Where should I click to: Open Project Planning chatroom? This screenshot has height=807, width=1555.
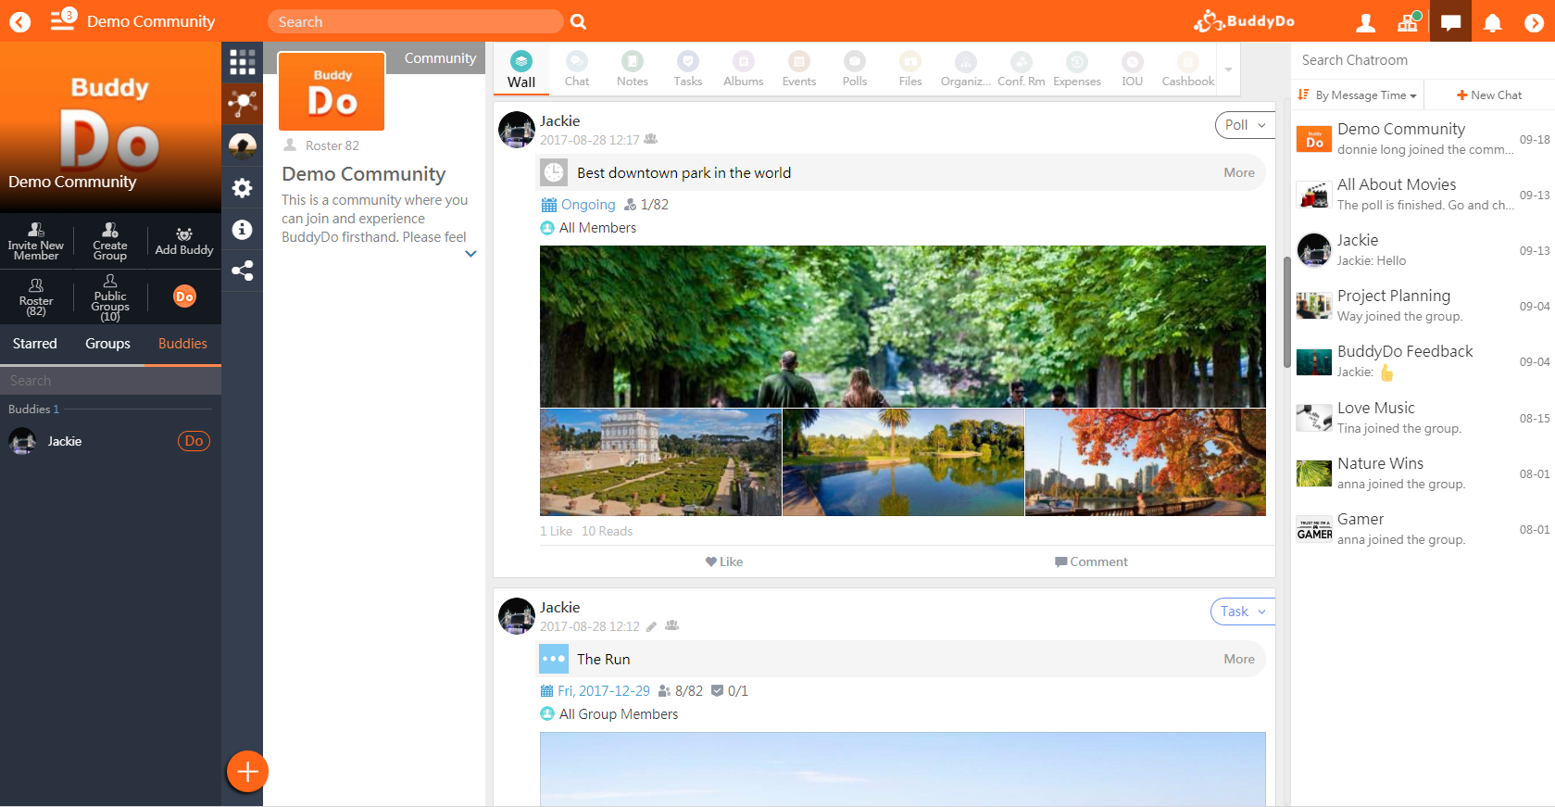tap(1423, 306)
